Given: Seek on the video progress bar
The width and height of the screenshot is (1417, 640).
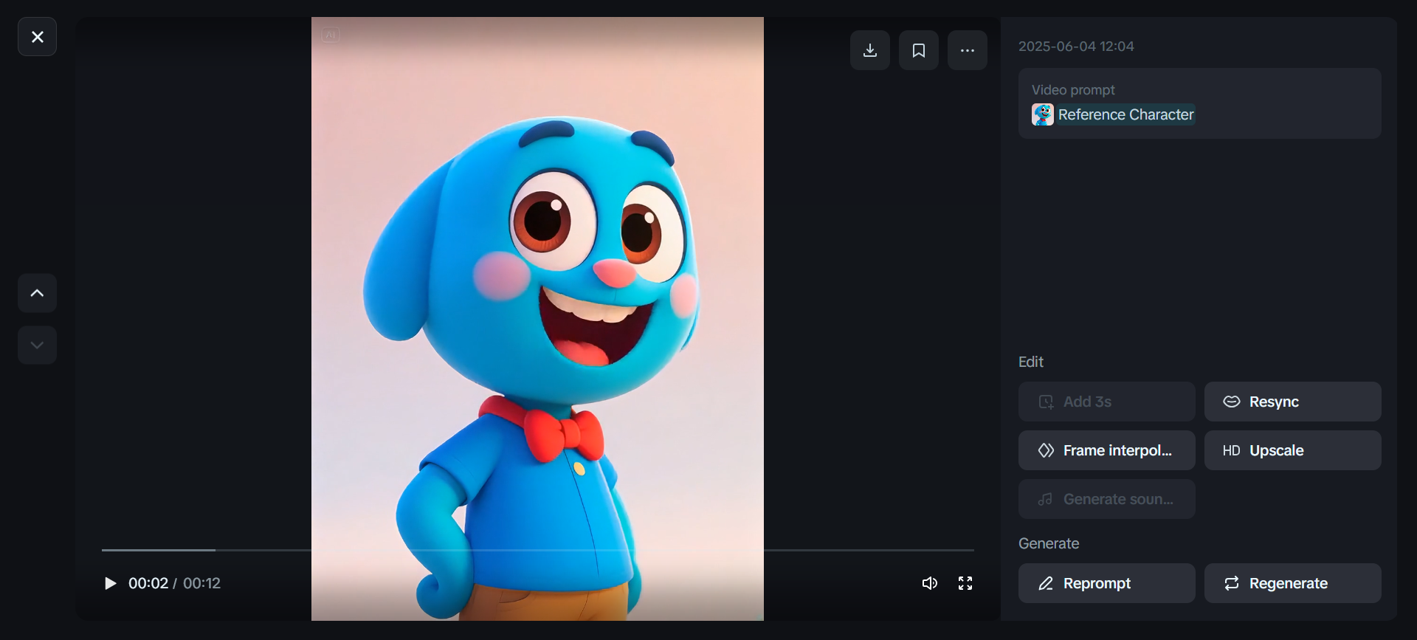Looking at the screenshot, I should click(x=538, y=550).
